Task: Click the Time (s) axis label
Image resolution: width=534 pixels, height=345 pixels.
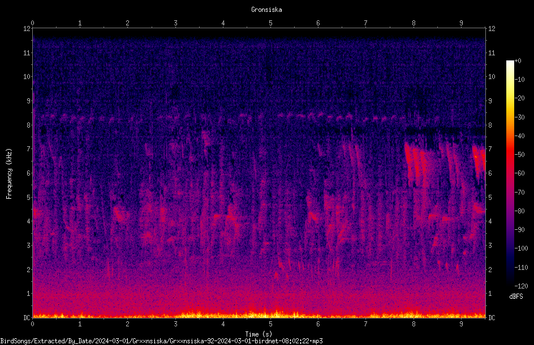Action: 259,334
